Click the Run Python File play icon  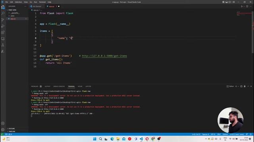click(242, 6)
